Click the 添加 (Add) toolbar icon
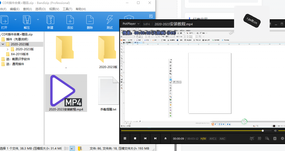The image size is (285, 151). click(70, 20)
